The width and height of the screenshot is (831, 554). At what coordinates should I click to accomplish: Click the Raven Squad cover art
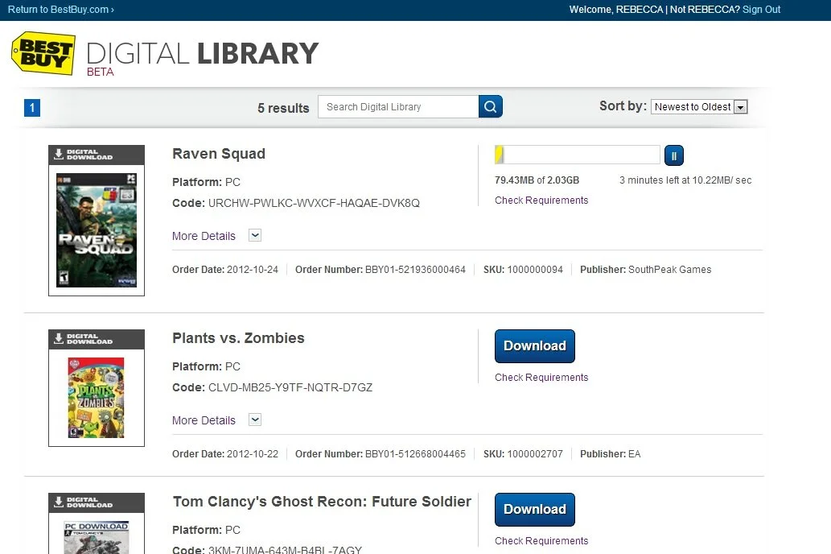(97, 230)
